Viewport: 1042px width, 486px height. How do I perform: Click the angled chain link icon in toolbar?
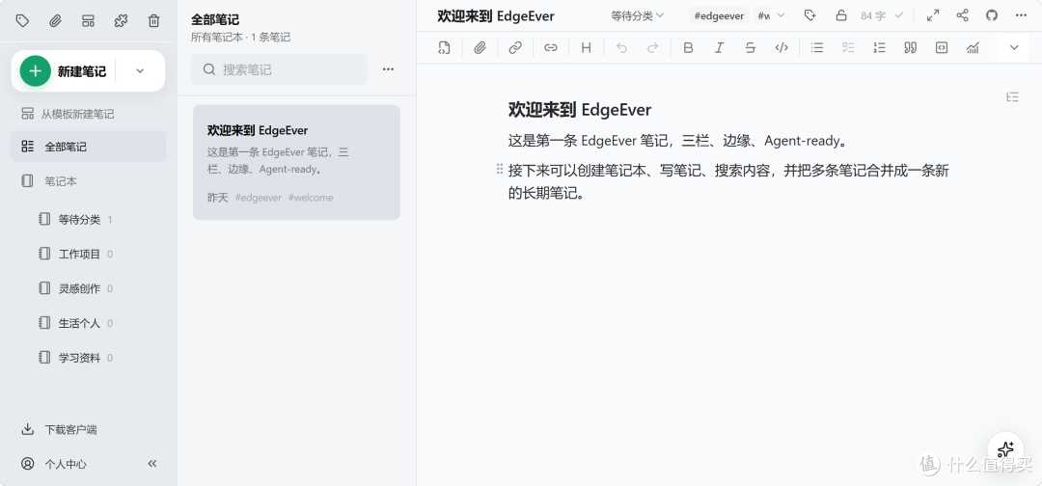click(x=515, y=47)
